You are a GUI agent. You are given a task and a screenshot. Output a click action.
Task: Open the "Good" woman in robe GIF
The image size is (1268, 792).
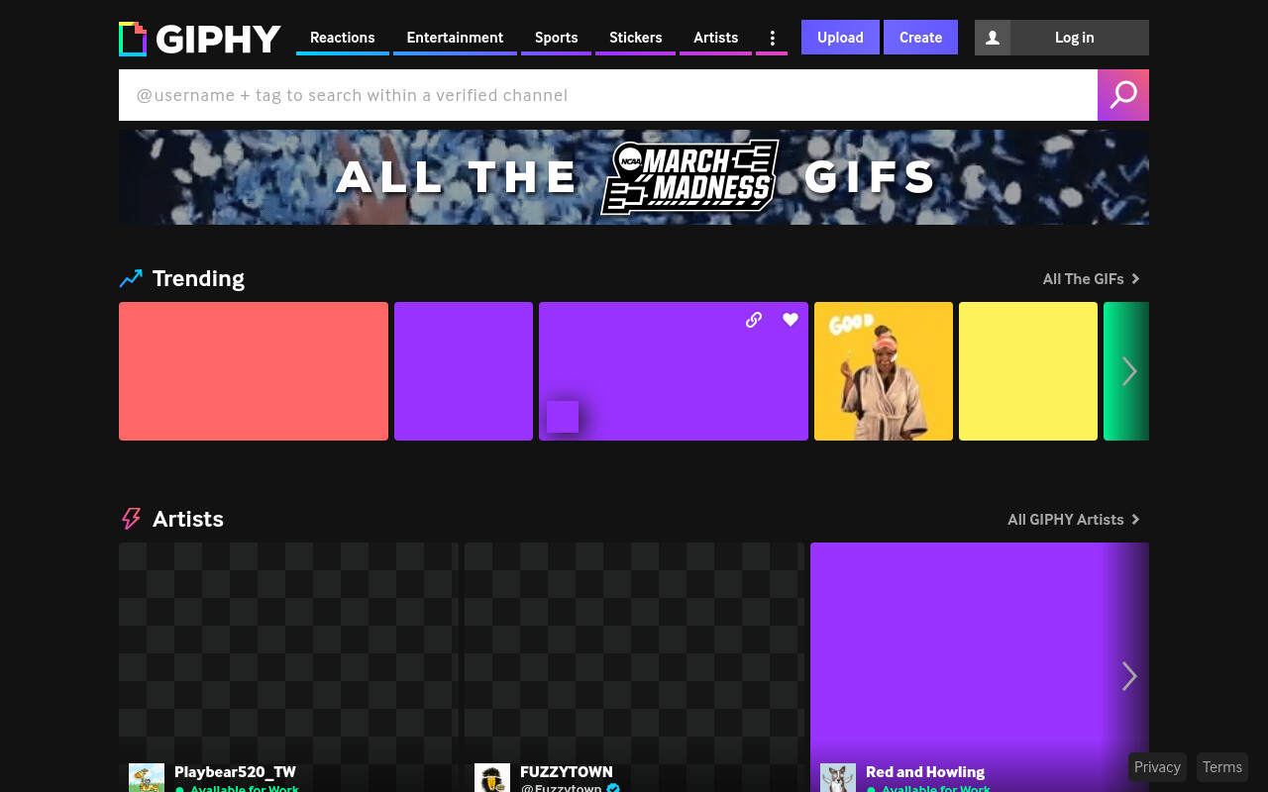[x=884, y=371]
